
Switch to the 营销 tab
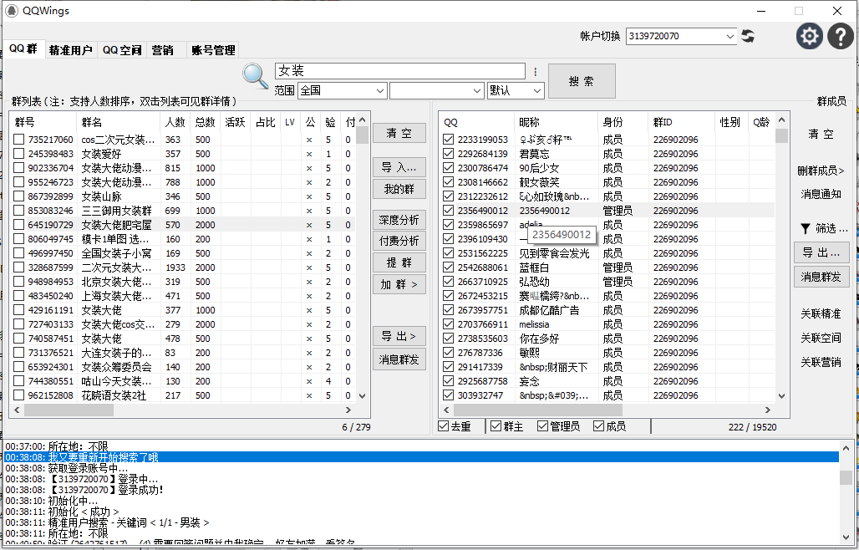pos(163,50)
